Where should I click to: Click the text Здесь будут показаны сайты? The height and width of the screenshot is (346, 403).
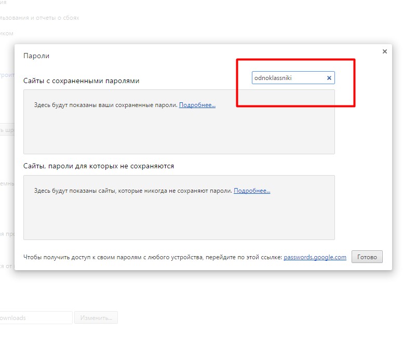132,191
